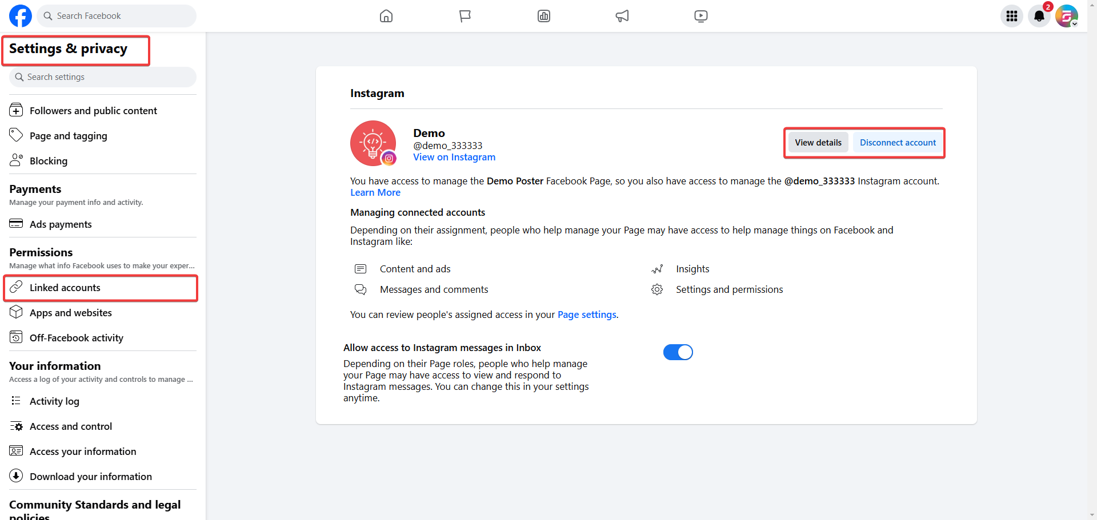Select Linked accounts in sidebar
Screen dimensions: 1097x520
(103, 288)
